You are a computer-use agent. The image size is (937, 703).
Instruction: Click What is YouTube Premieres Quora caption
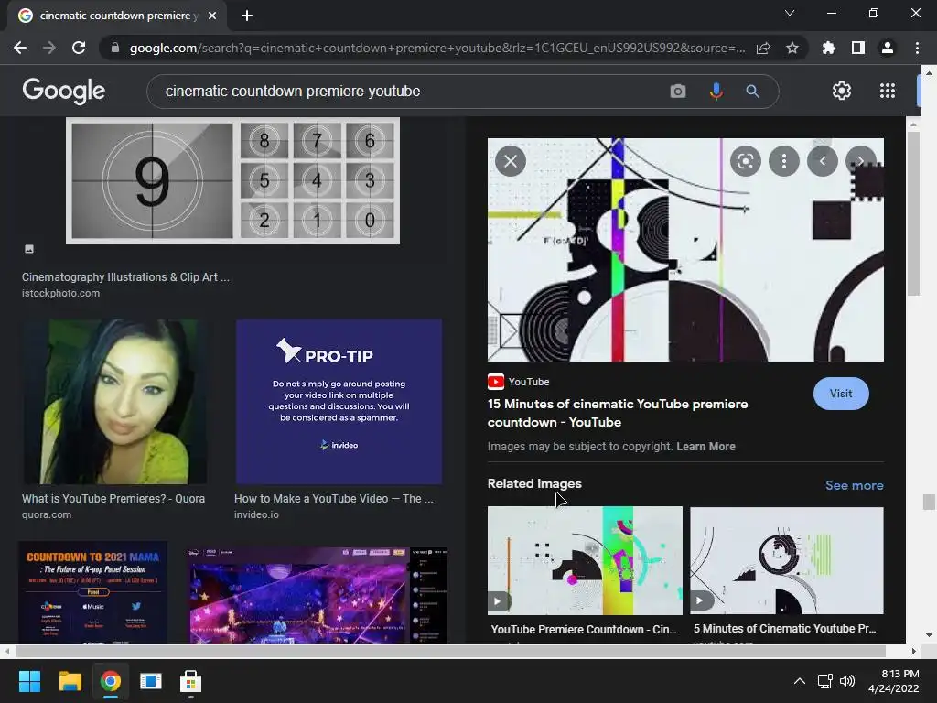pyautogui.click(x=113, y=499)
